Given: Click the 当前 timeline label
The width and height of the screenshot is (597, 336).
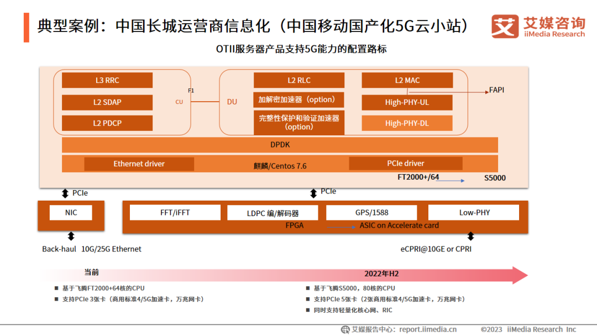Looking at the screenshot, I should [91, 272].
